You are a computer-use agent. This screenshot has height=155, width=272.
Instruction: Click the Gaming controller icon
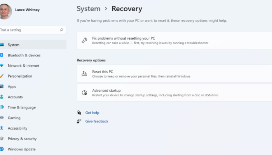point(2,118)
